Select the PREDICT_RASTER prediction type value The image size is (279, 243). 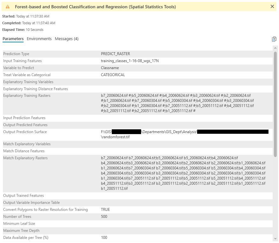[x=115, y=54]
